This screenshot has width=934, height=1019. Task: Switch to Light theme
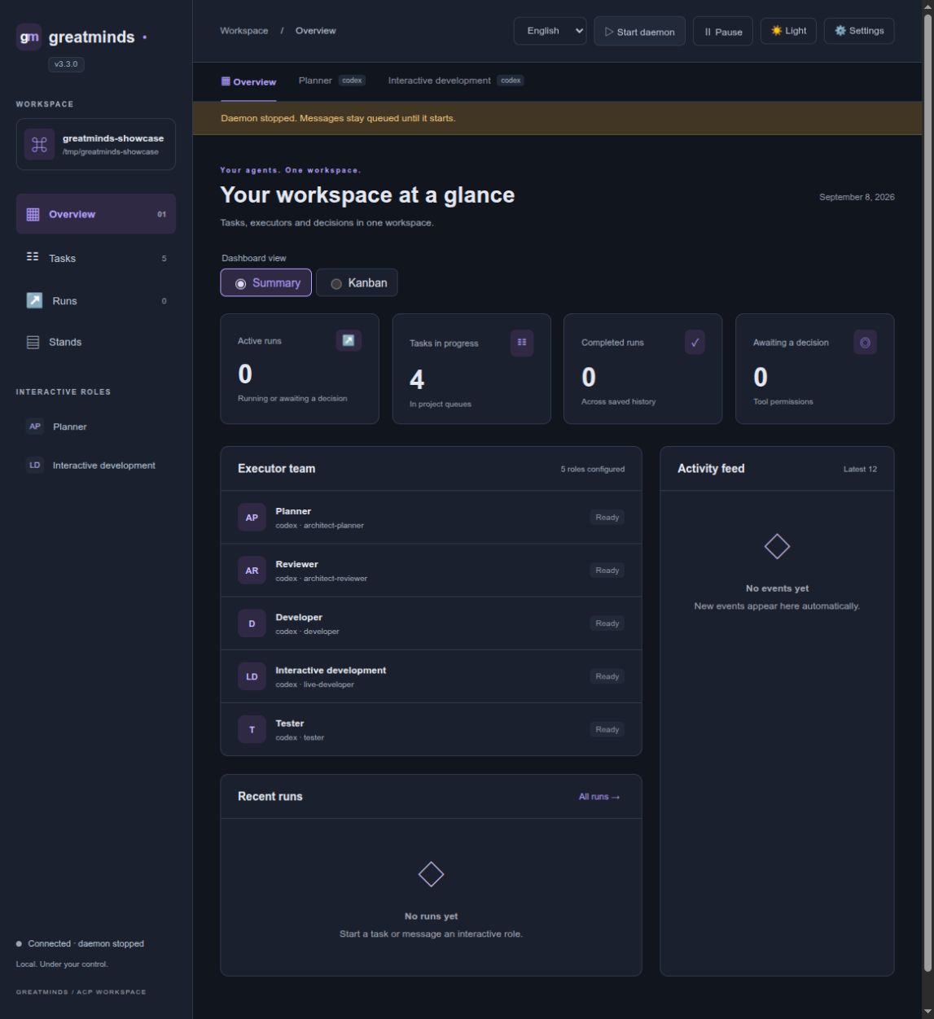[788, 31]
